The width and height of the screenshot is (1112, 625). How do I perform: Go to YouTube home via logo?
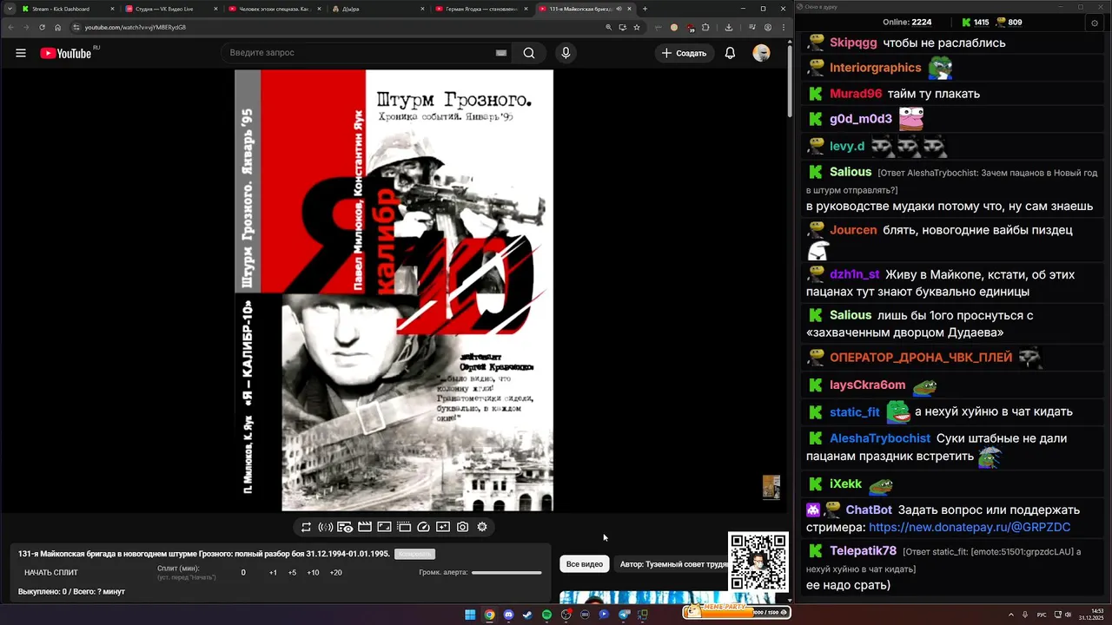pos(65,53)
